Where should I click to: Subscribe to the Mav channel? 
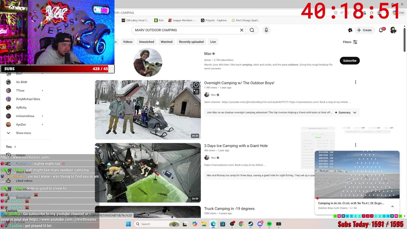coord(350,61)
